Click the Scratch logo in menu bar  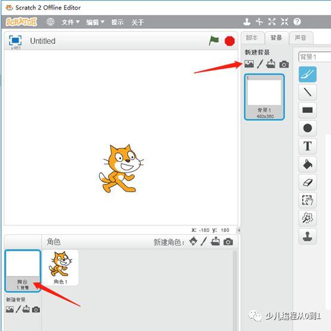pos(21,22)
